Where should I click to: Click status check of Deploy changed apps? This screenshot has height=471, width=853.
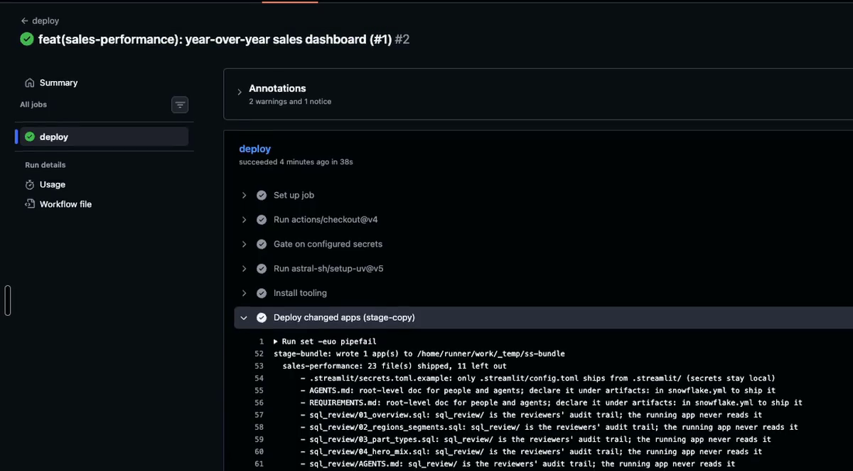pos(262,317)
